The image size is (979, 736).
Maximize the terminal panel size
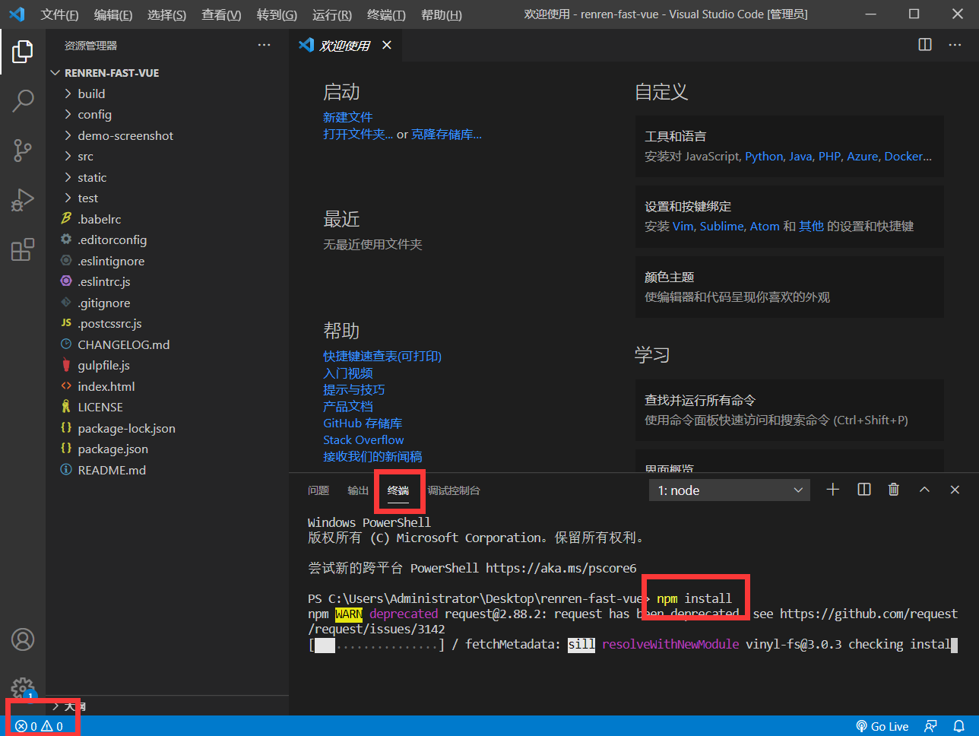[x=924, y=490]
